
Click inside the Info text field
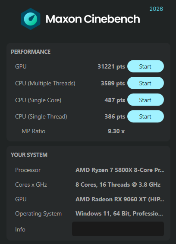[118, 229]
